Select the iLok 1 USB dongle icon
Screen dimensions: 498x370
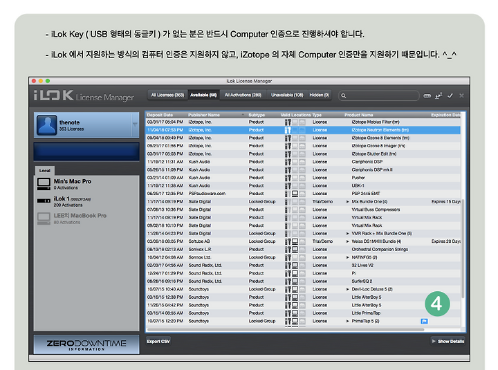coord(44,201)
